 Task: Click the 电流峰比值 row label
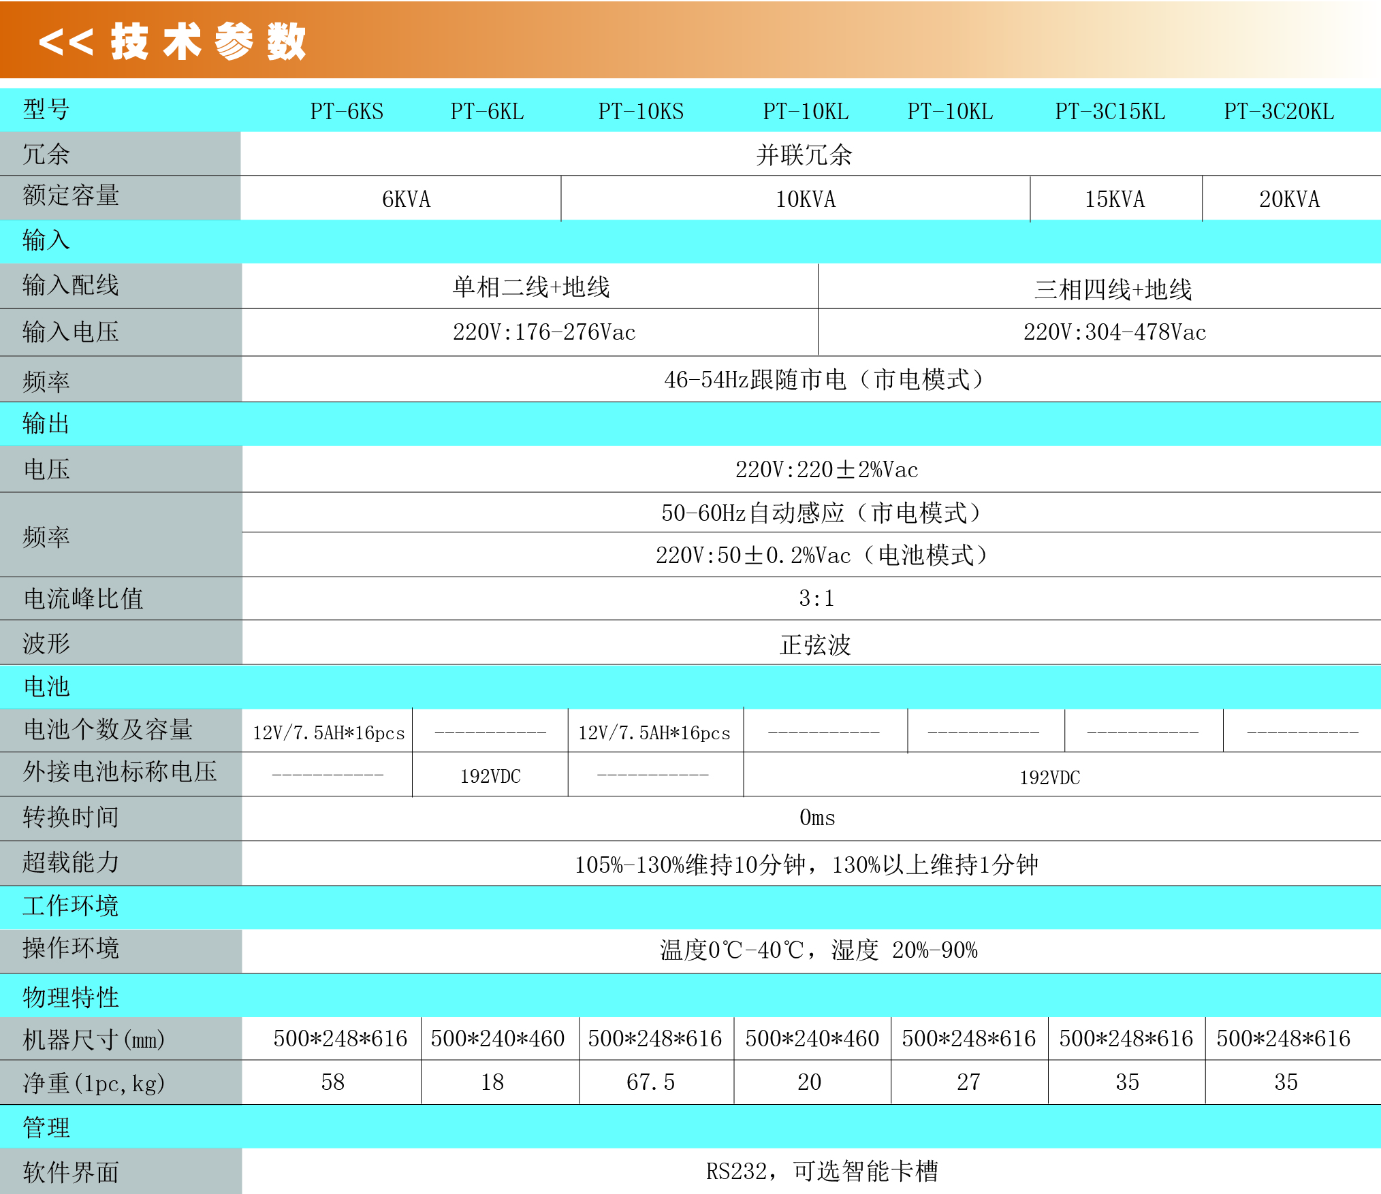83,598
